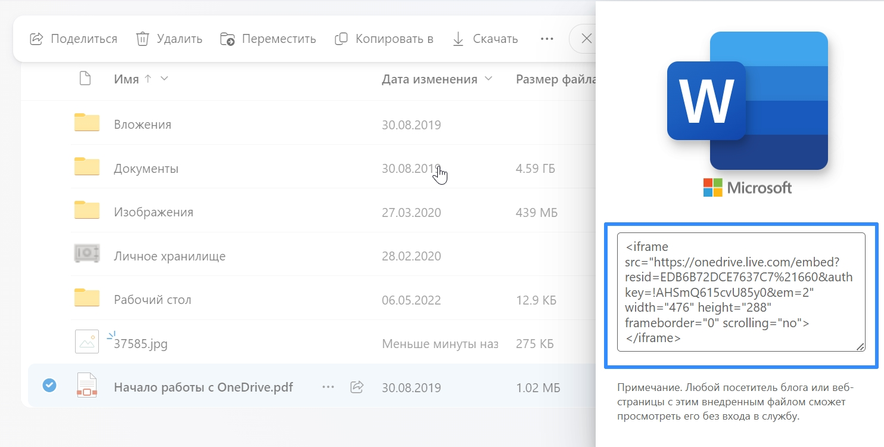Open the folder named Вложения
This screenshot has height=447, width=884.
tap(142, 125)
